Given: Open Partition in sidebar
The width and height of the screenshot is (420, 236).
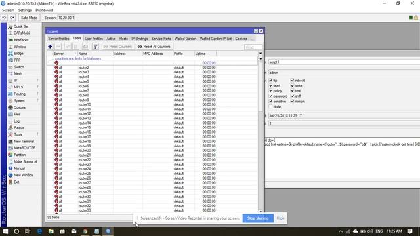Looking at the screenshot, I should point(20,155).
